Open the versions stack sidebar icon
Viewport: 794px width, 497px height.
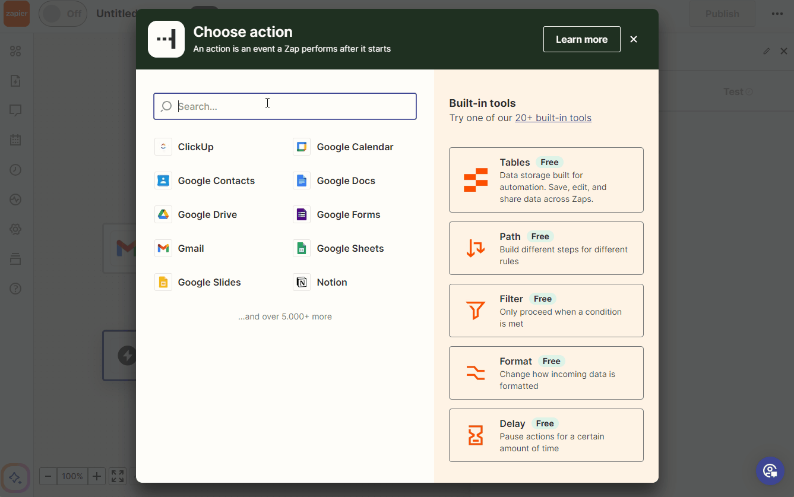pyautogui.click(x=15, y=259)
